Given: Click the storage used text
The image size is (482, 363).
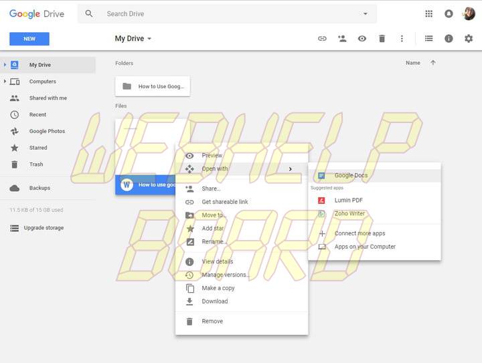Looking at the screenshot, I should [x=36, y=210].
